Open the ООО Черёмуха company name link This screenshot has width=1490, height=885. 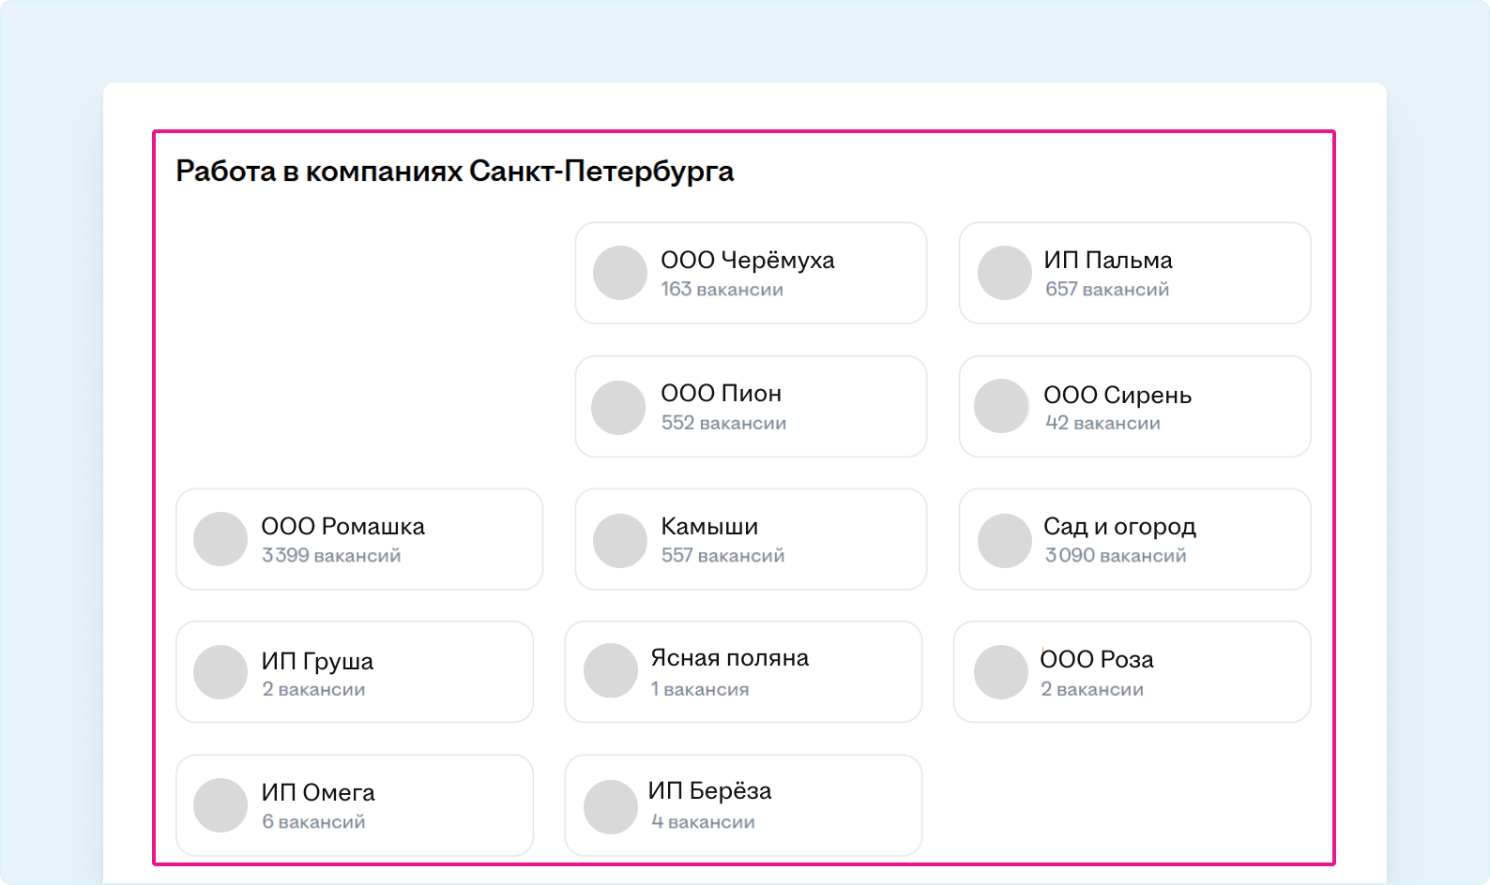[x=747, y=260]
